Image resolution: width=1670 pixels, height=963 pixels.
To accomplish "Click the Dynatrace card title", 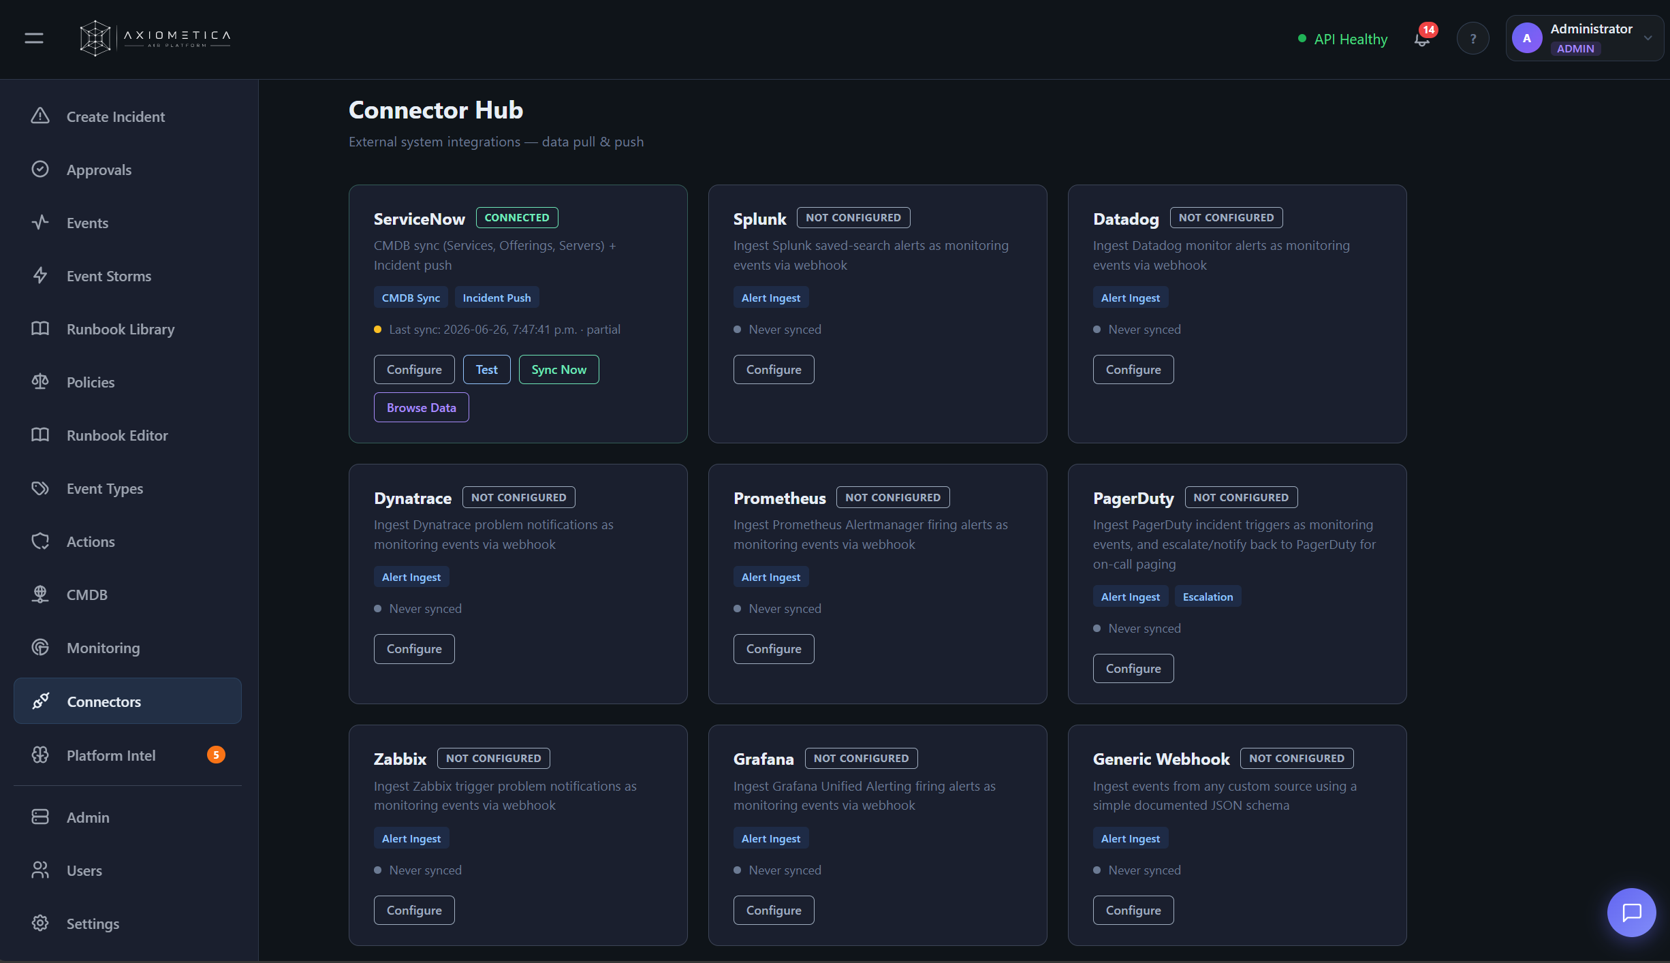I will click(413, 498).
